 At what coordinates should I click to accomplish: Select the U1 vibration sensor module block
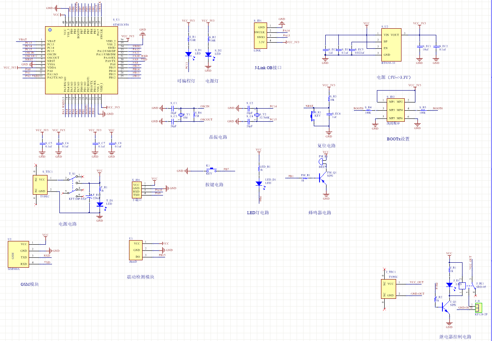[x=136, y=250]
